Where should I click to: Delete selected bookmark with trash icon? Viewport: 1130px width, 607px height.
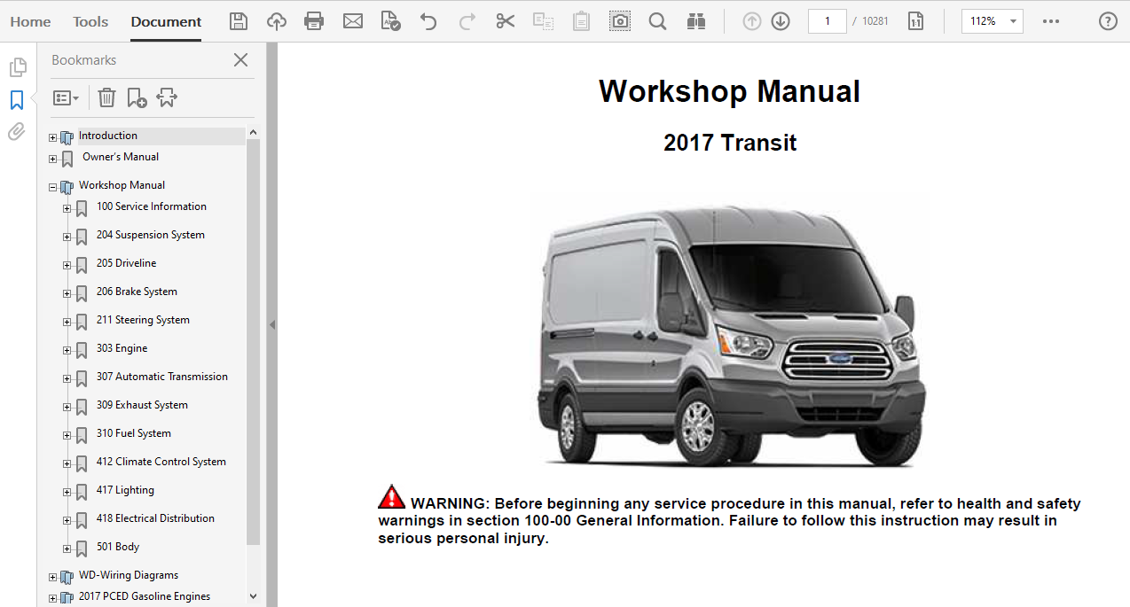tap(106, 97)
